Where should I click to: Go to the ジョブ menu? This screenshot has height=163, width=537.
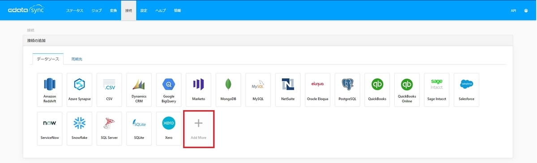click(96, 10)
